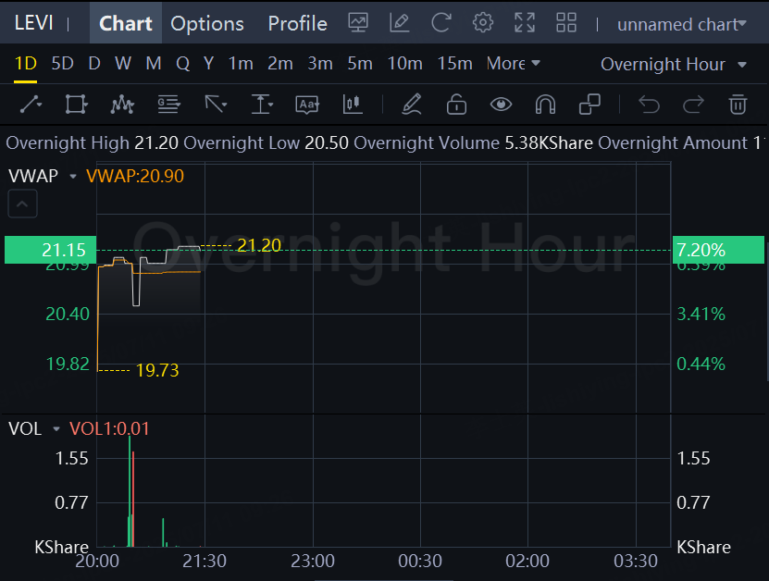Refresh the chart data
This screenshot has height=581, width=769.
pyautogui.click(x=441, y=23)
